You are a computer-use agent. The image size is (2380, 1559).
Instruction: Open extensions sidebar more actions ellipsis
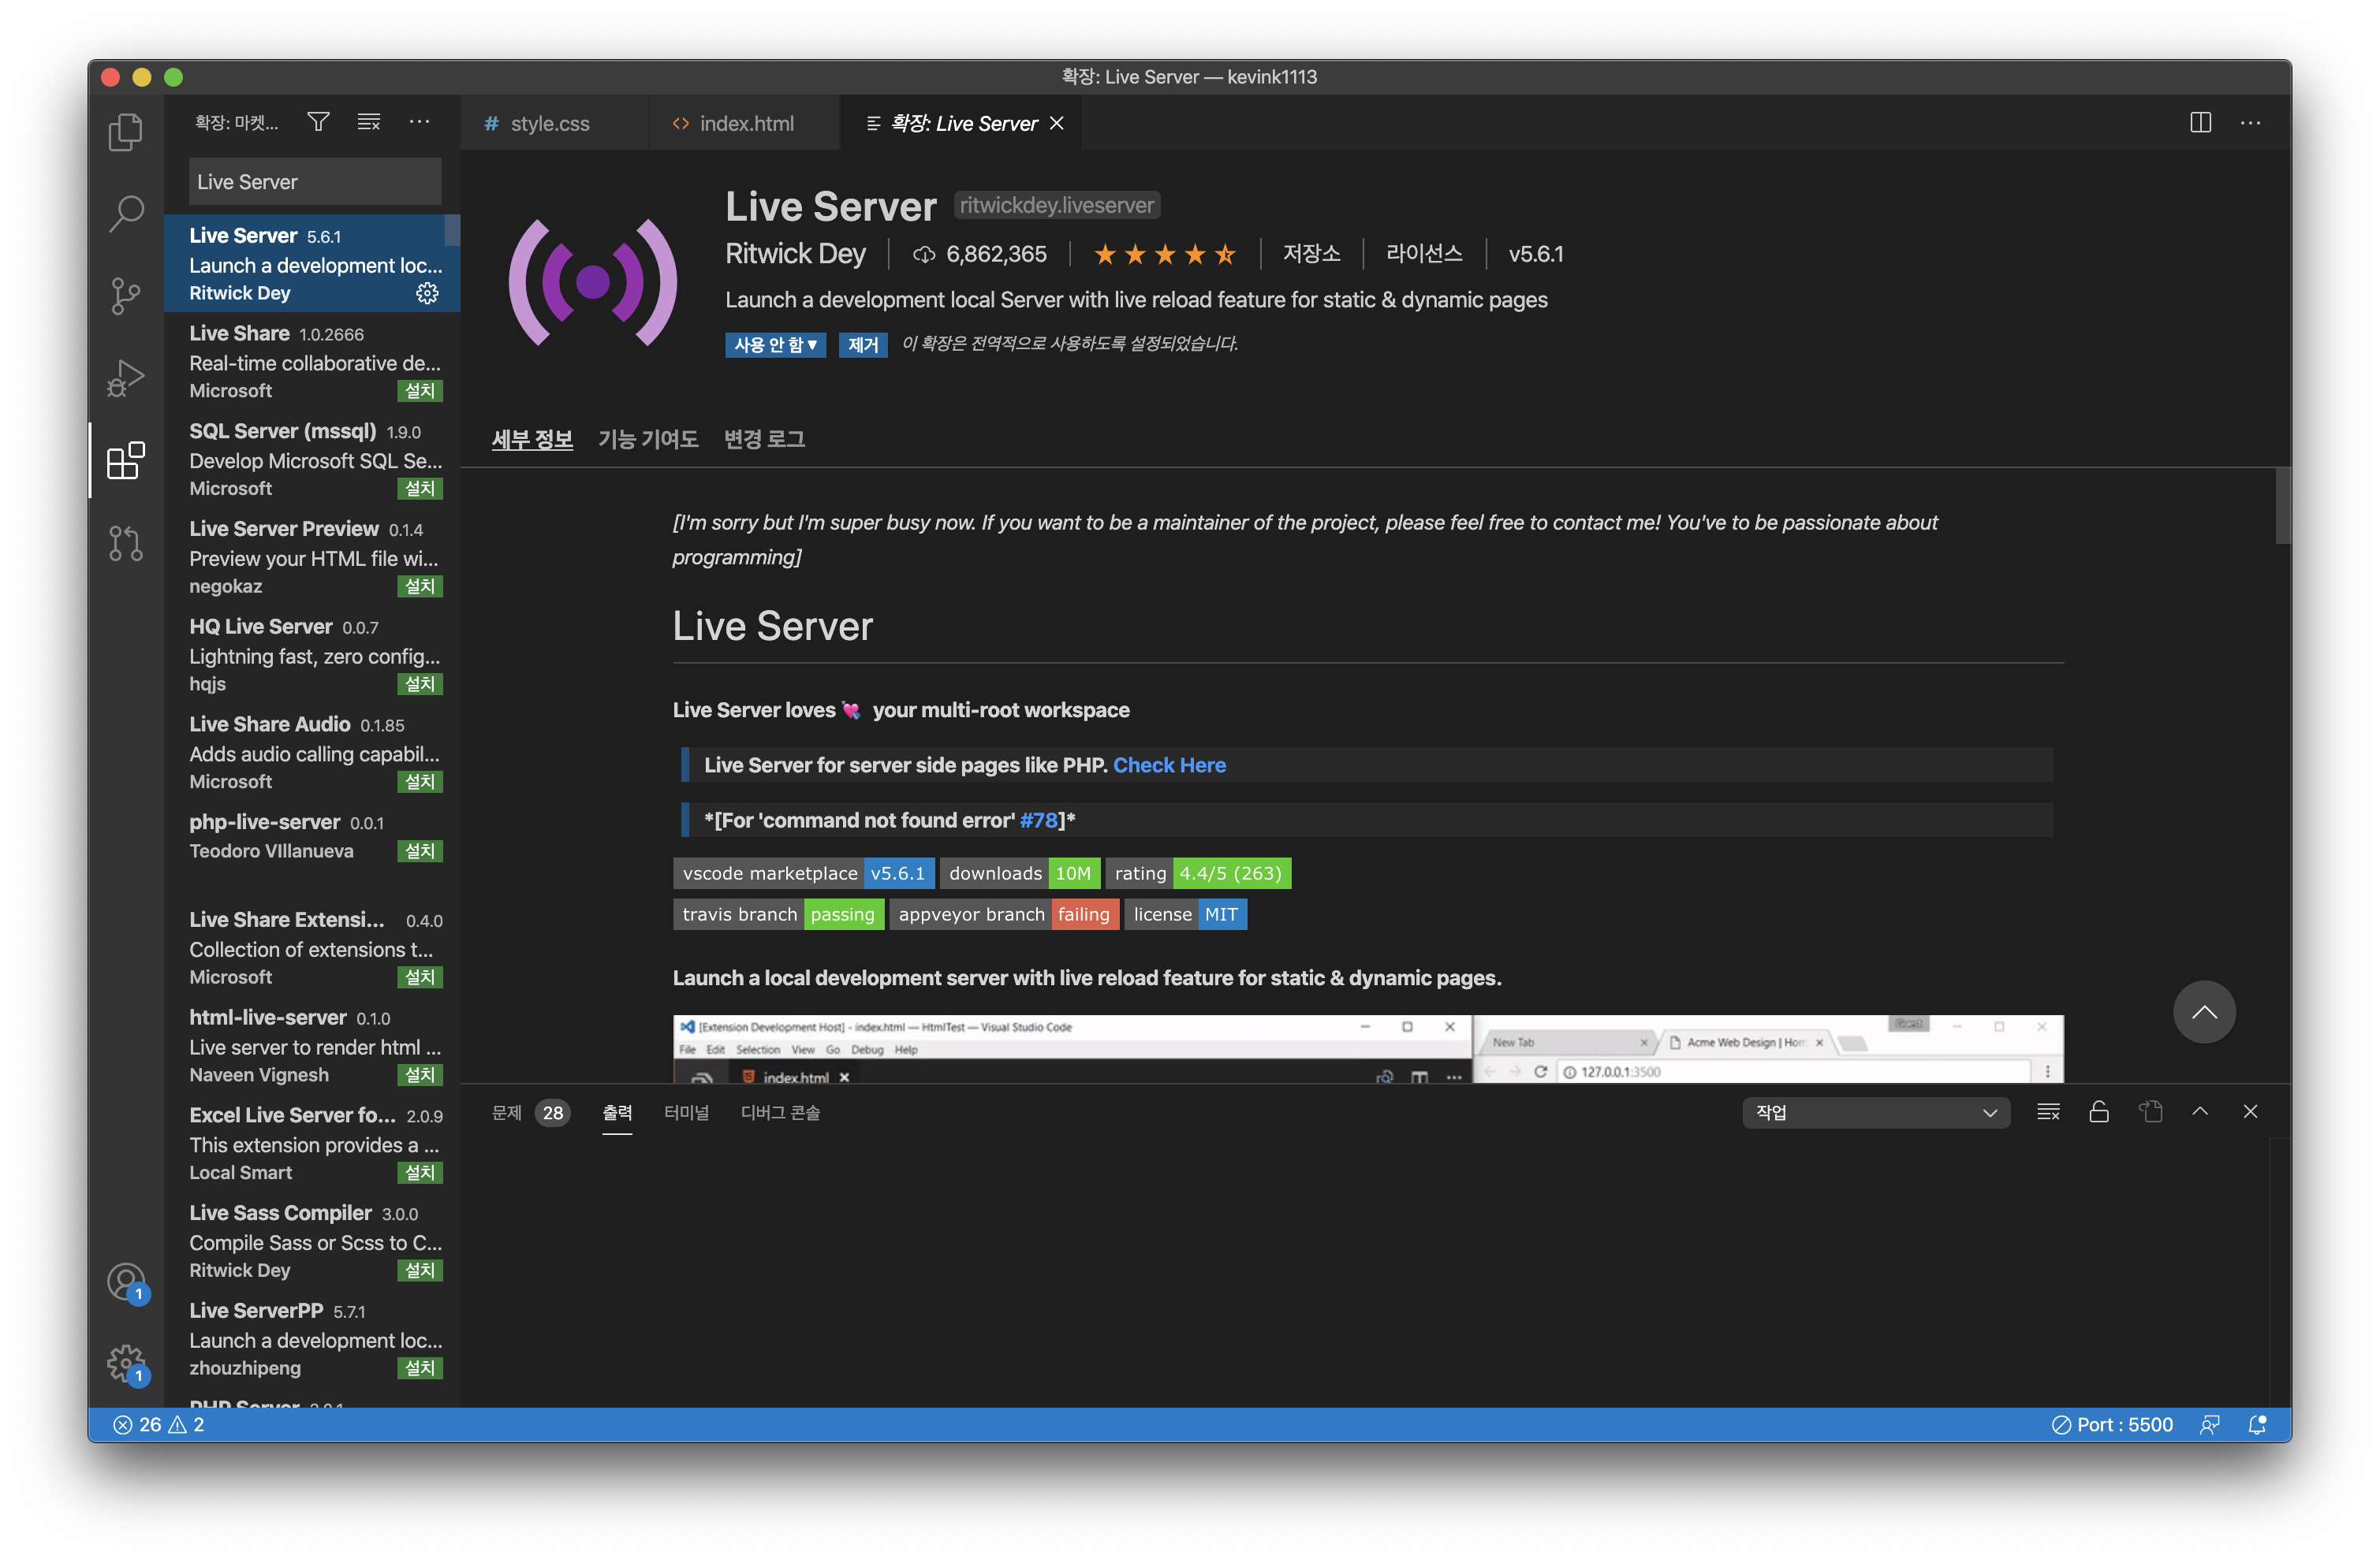click(x=419, y=122)
